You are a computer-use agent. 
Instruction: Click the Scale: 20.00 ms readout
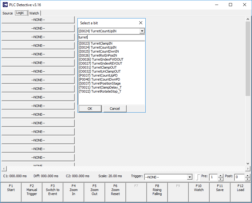[110, 176]
